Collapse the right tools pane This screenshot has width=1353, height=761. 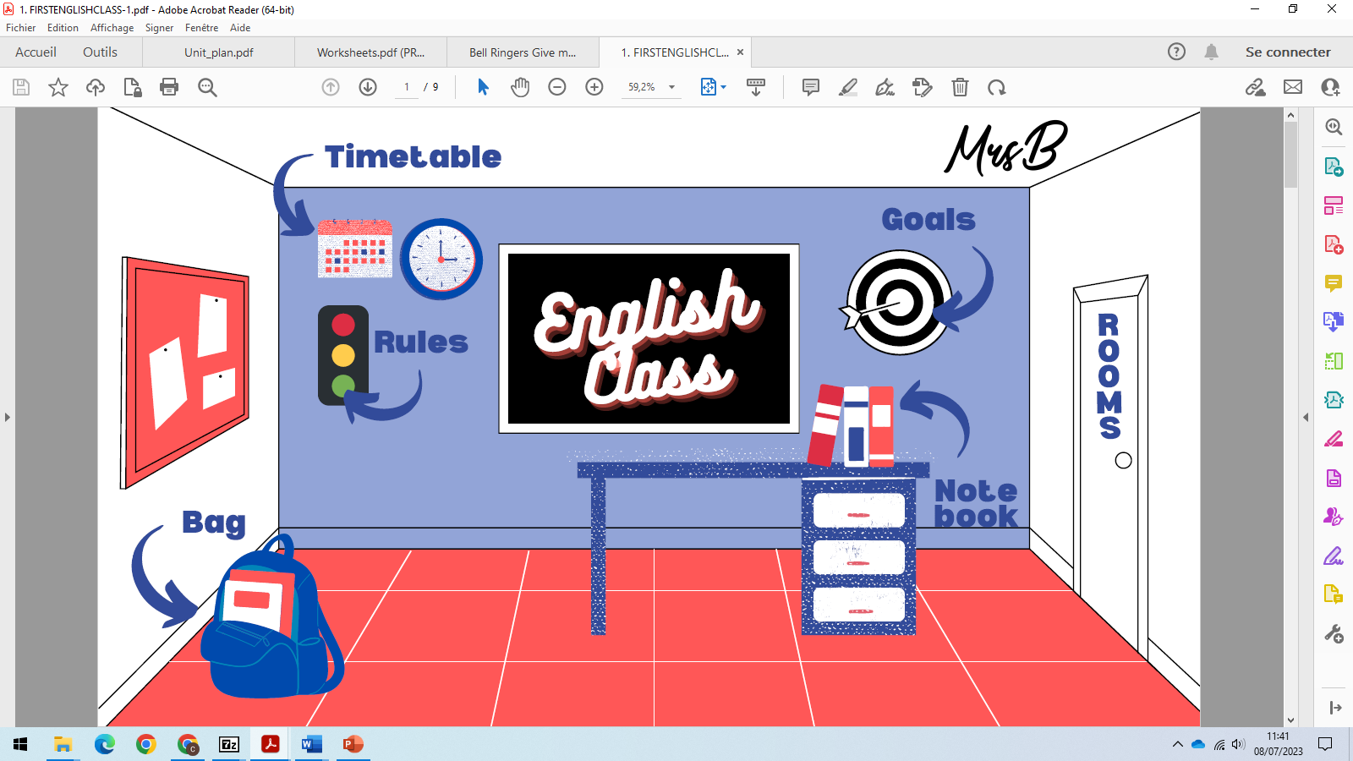pyautogui.click(x=1306, y=417)
